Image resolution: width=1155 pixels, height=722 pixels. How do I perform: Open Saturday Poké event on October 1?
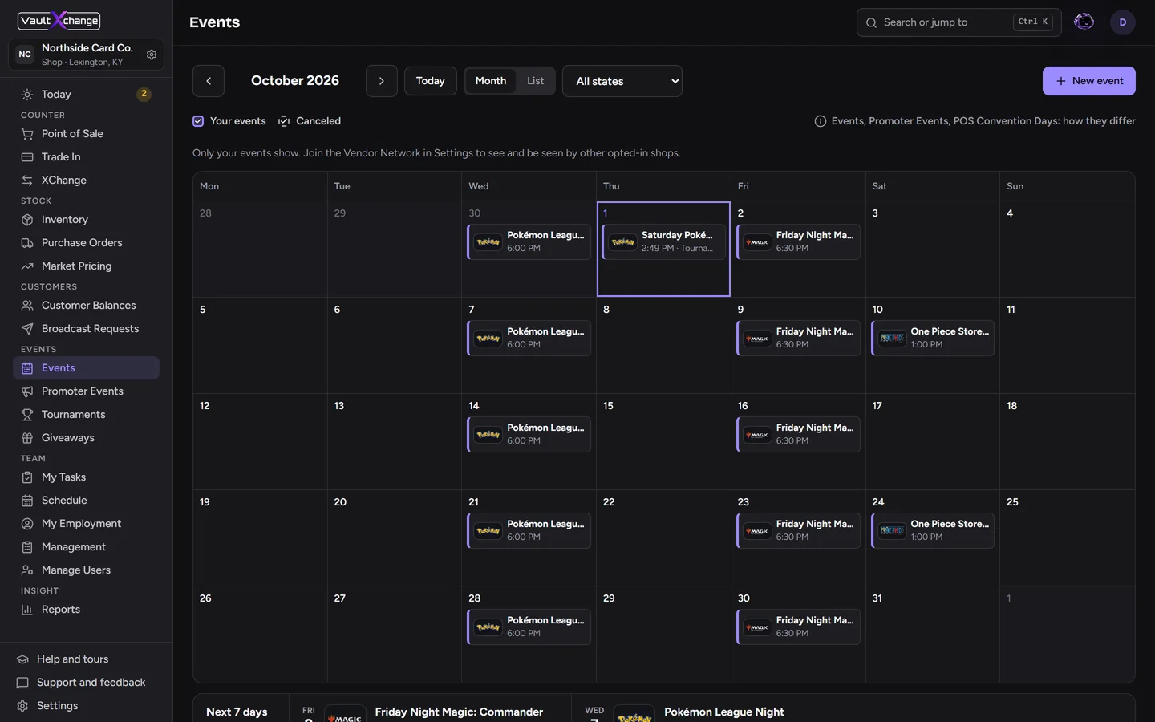(x=663, y=241)
